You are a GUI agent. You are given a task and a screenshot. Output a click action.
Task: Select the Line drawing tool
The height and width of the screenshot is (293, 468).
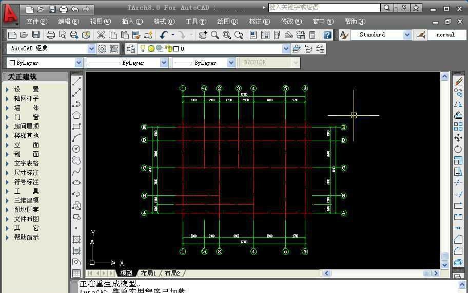point(76,82)
